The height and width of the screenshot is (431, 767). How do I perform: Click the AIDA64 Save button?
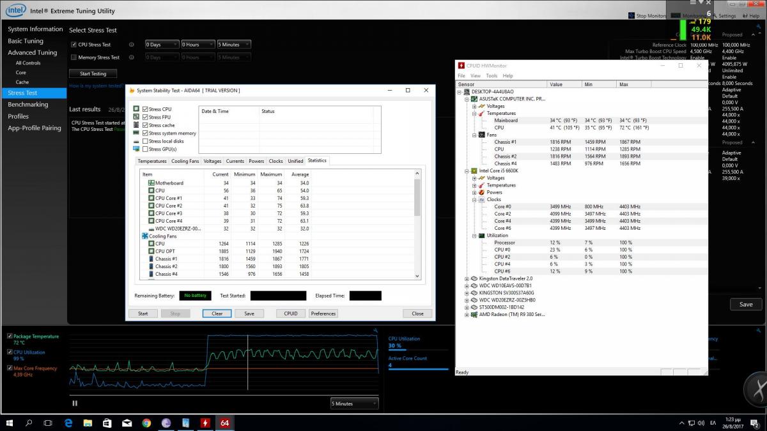pyautogui.click(x=249, y=314)
